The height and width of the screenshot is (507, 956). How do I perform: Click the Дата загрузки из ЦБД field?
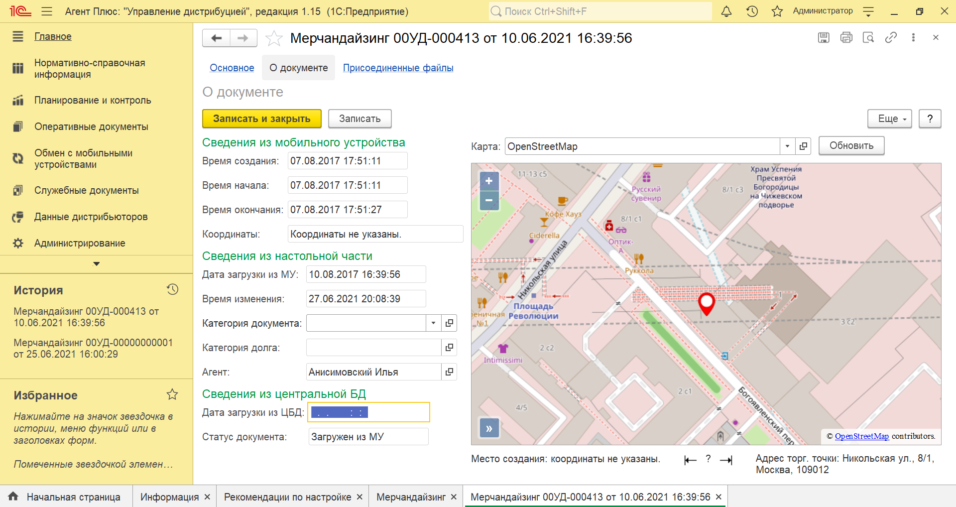369,412
